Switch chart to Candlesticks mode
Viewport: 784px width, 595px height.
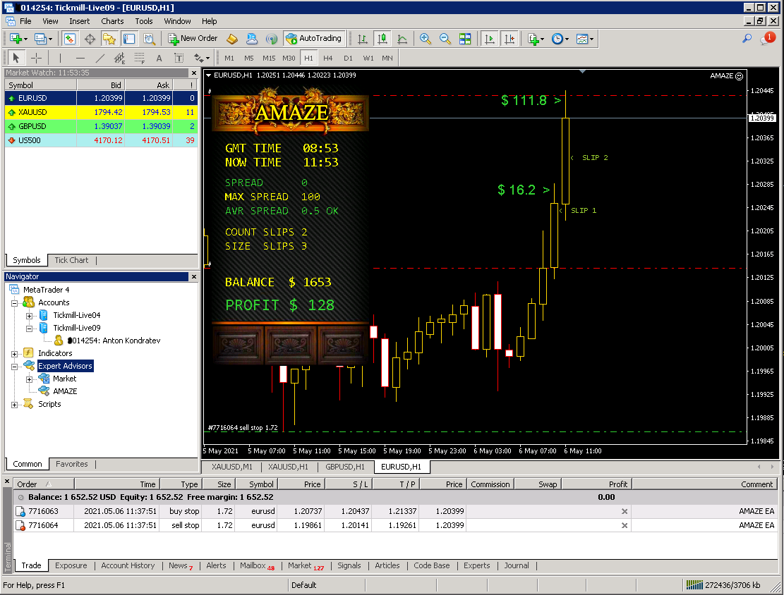click(382, 39)
